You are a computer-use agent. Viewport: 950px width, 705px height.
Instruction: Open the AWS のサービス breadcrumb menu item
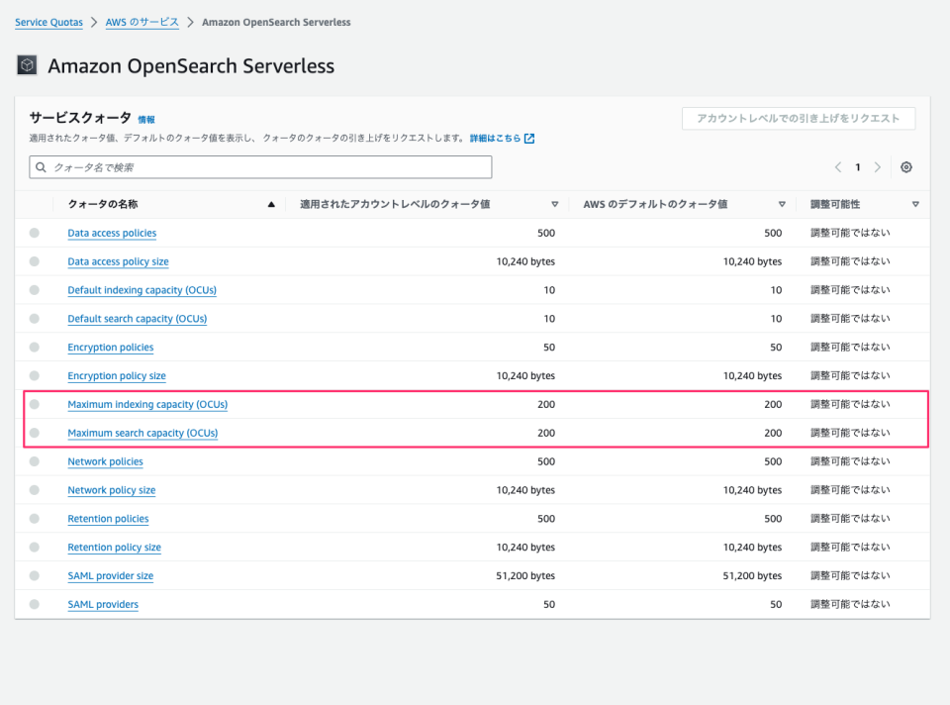tap(142, 21)
